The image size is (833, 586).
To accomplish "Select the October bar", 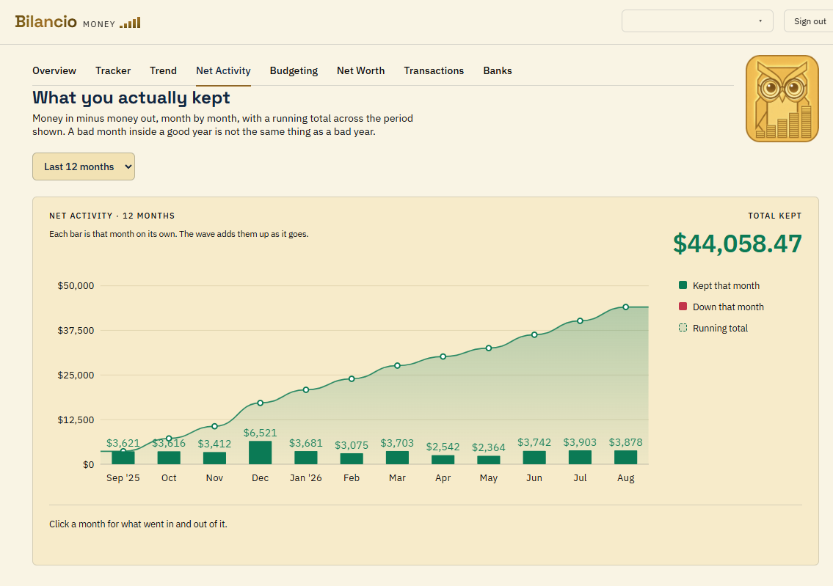I will (169, 458).
